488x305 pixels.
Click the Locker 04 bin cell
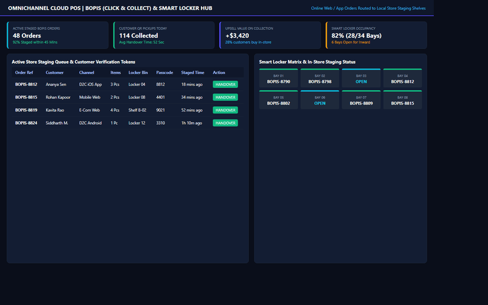pos(137,84)
